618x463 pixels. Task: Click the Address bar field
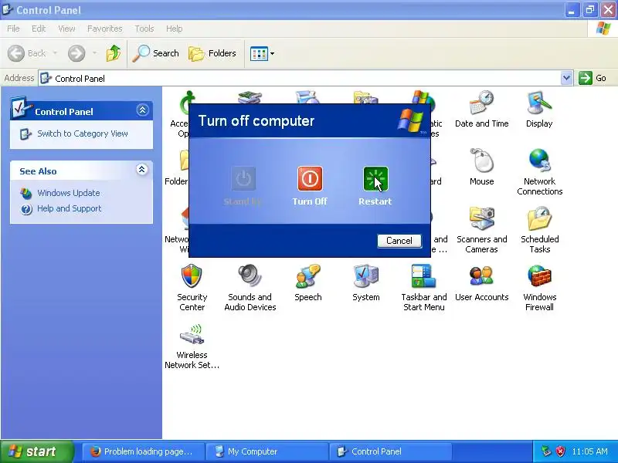(x=300, y=78)
